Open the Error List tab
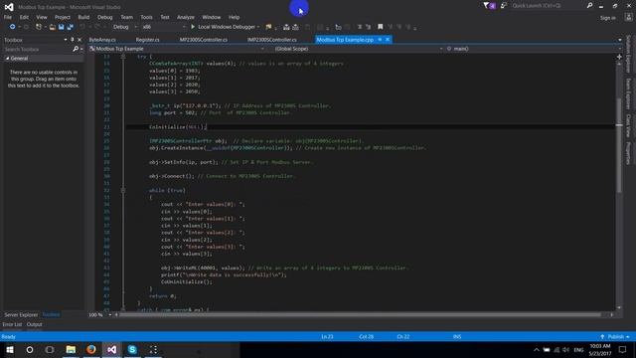636x358 pixels. [12, 324]
